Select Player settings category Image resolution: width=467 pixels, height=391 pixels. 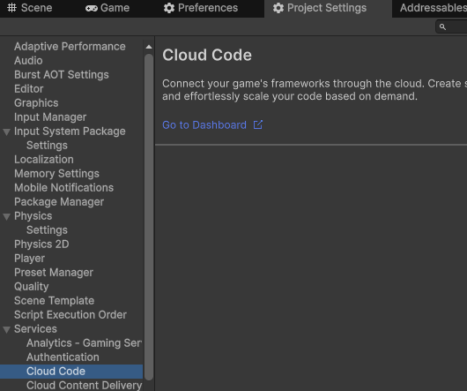point(29,259)
